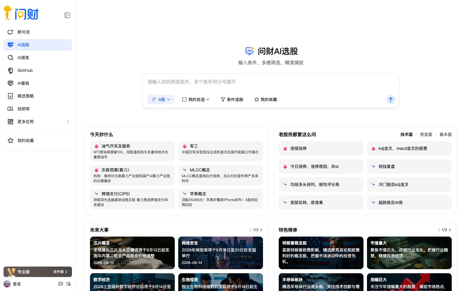Open the 网络安全 event card
The height and width of the screenshot is (291, 466).
click(220, 253)
